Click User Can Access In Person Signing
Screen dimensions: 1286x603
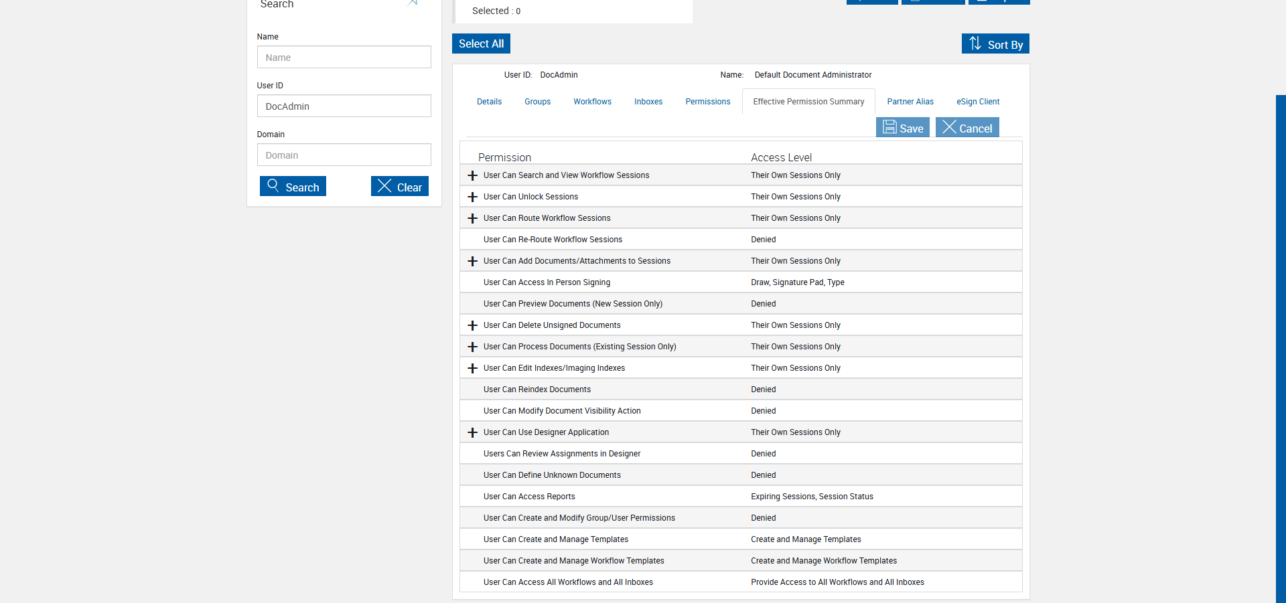pos(547,282)
